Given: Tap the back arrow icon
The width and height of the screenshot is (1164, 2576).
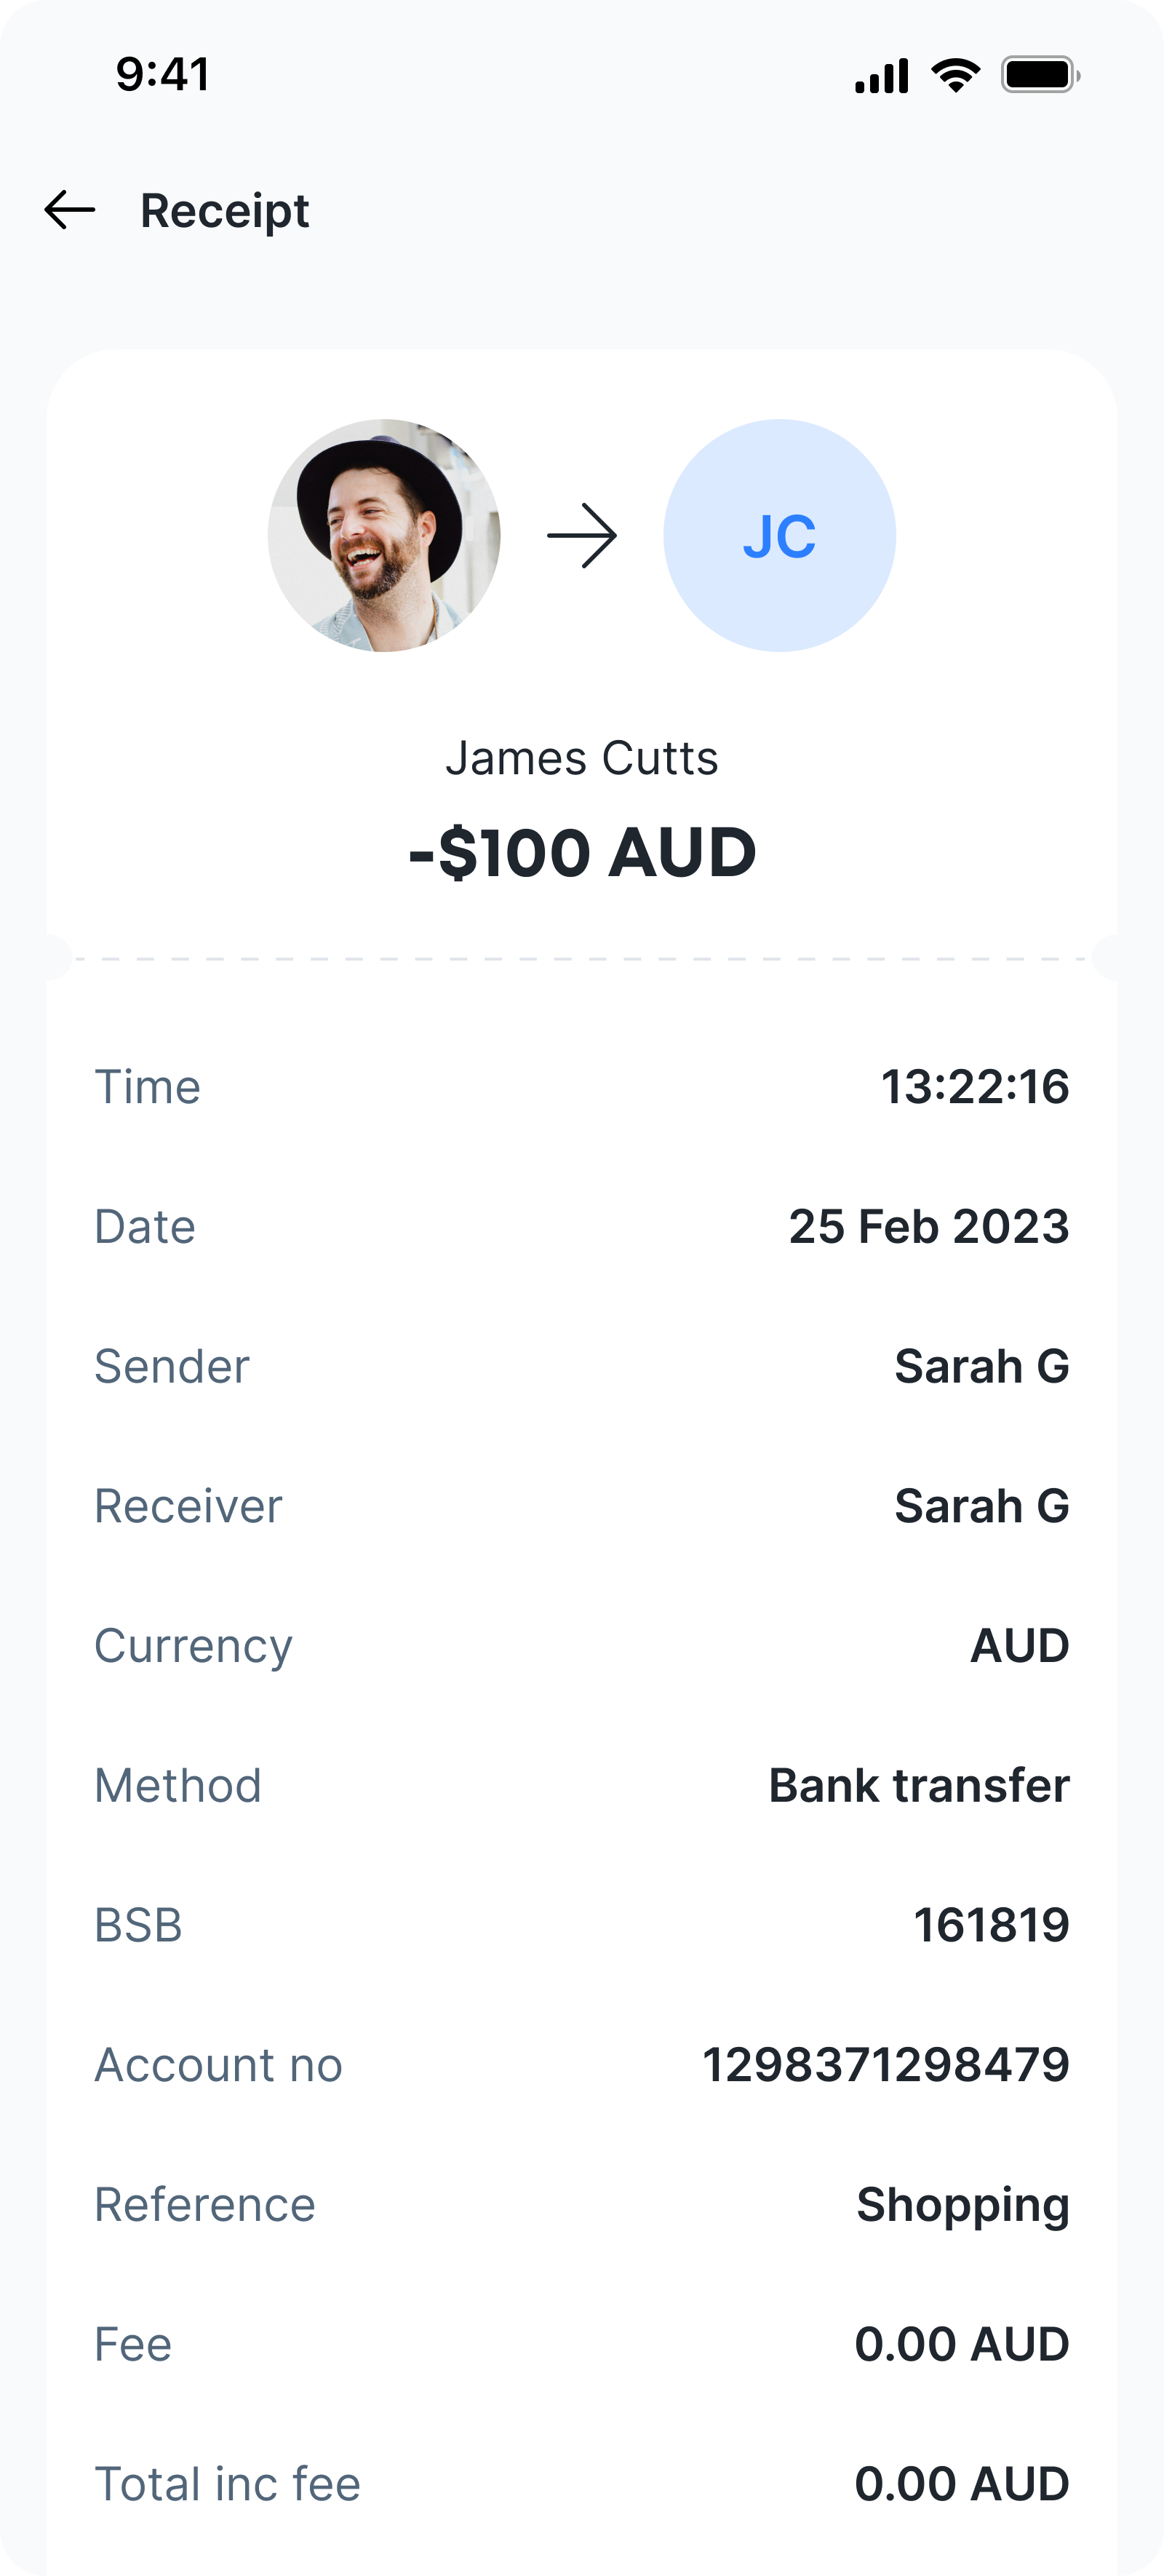Looking at the screenshot, I should 70,210.
